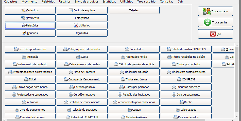241x121 pixels.
Task: Open the Guia de pagamento report
Action: (x=186, y=95)
